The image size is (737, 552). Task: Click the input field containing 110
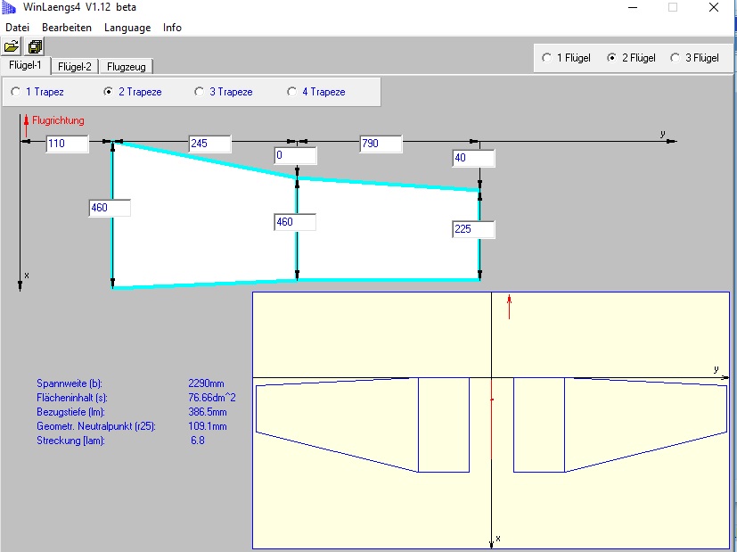tap(68, 144)
